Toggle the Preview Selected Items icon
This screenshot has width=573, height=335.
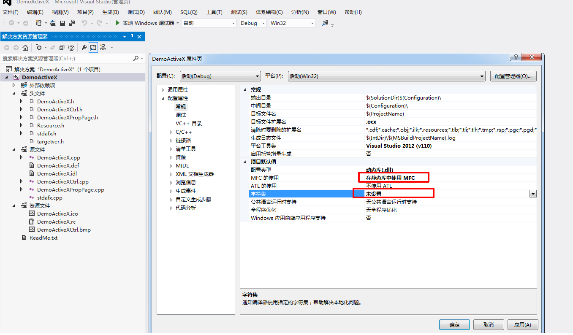[93, 48]
